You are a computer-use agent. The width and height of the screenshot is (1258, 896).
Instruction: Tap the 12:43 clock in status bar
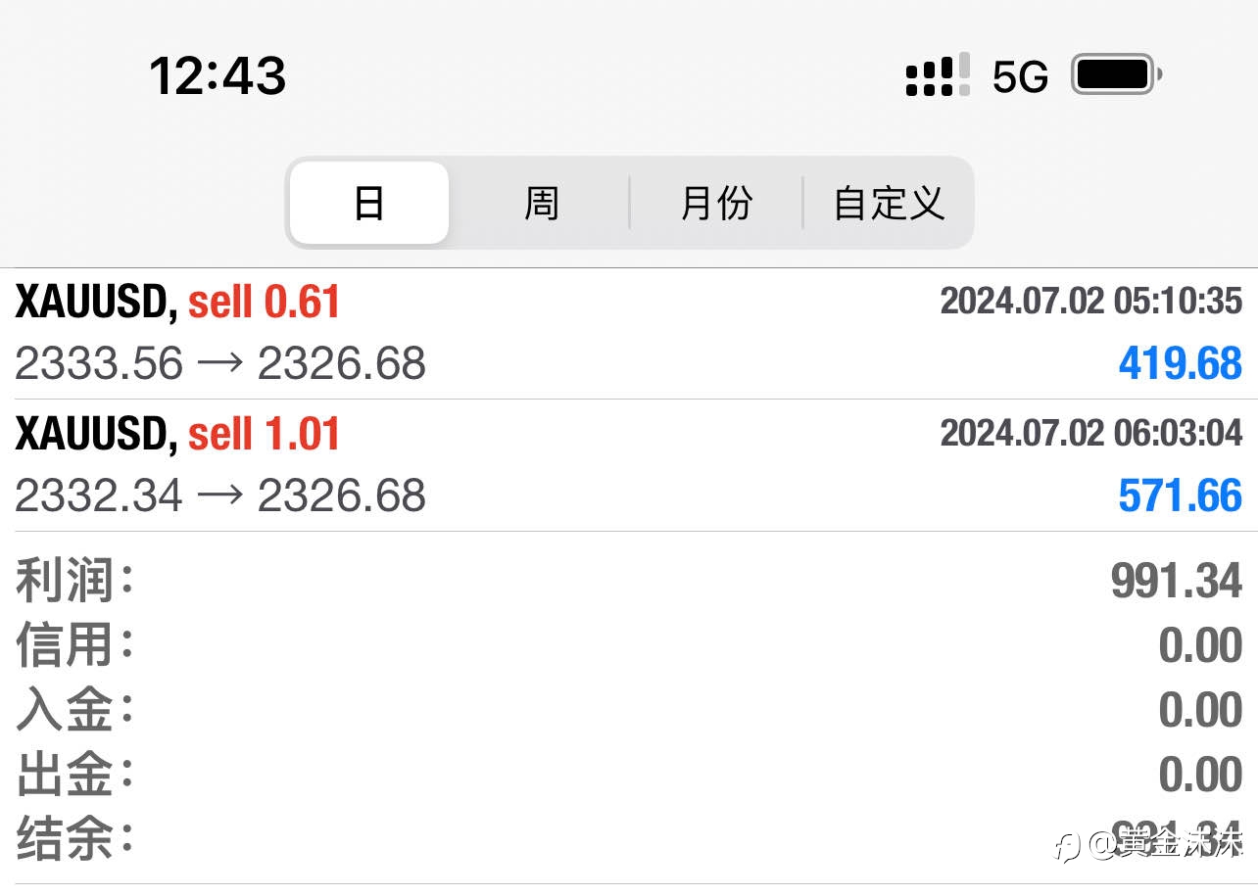(x=218, y=75)
